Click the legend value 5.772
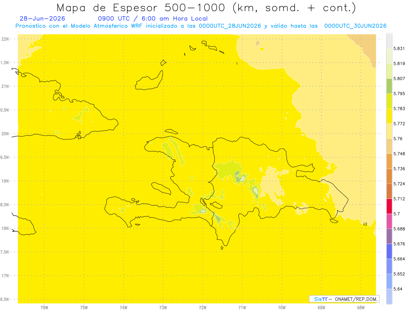The image size is (405, 312). tap(399, 124)
